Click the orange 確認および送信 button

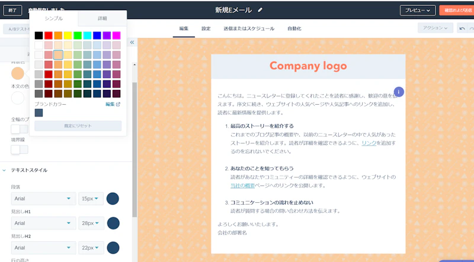click(x=457, y=10)
